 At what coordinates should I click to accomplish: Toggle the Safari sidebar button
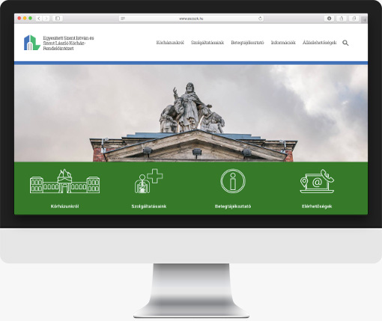[58, 19]
